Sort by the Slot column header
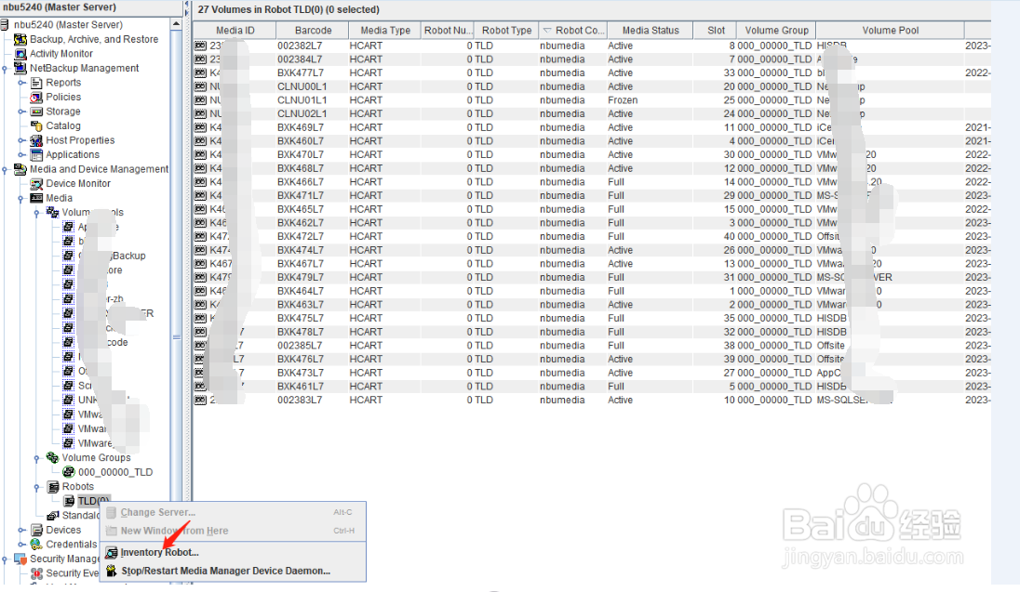Image resolution: width=1020 pixels, height=592 pixels. point(716,31)
